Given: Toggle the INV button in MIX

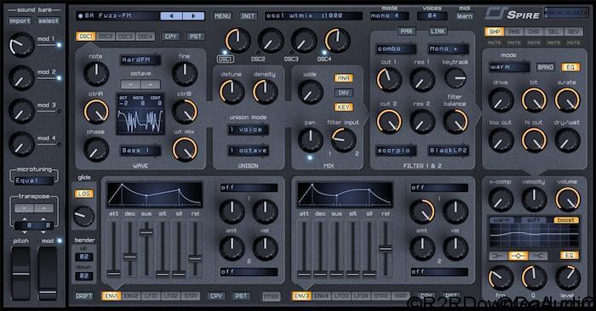Looking at the screenshot, I should [x=343, y=93].
